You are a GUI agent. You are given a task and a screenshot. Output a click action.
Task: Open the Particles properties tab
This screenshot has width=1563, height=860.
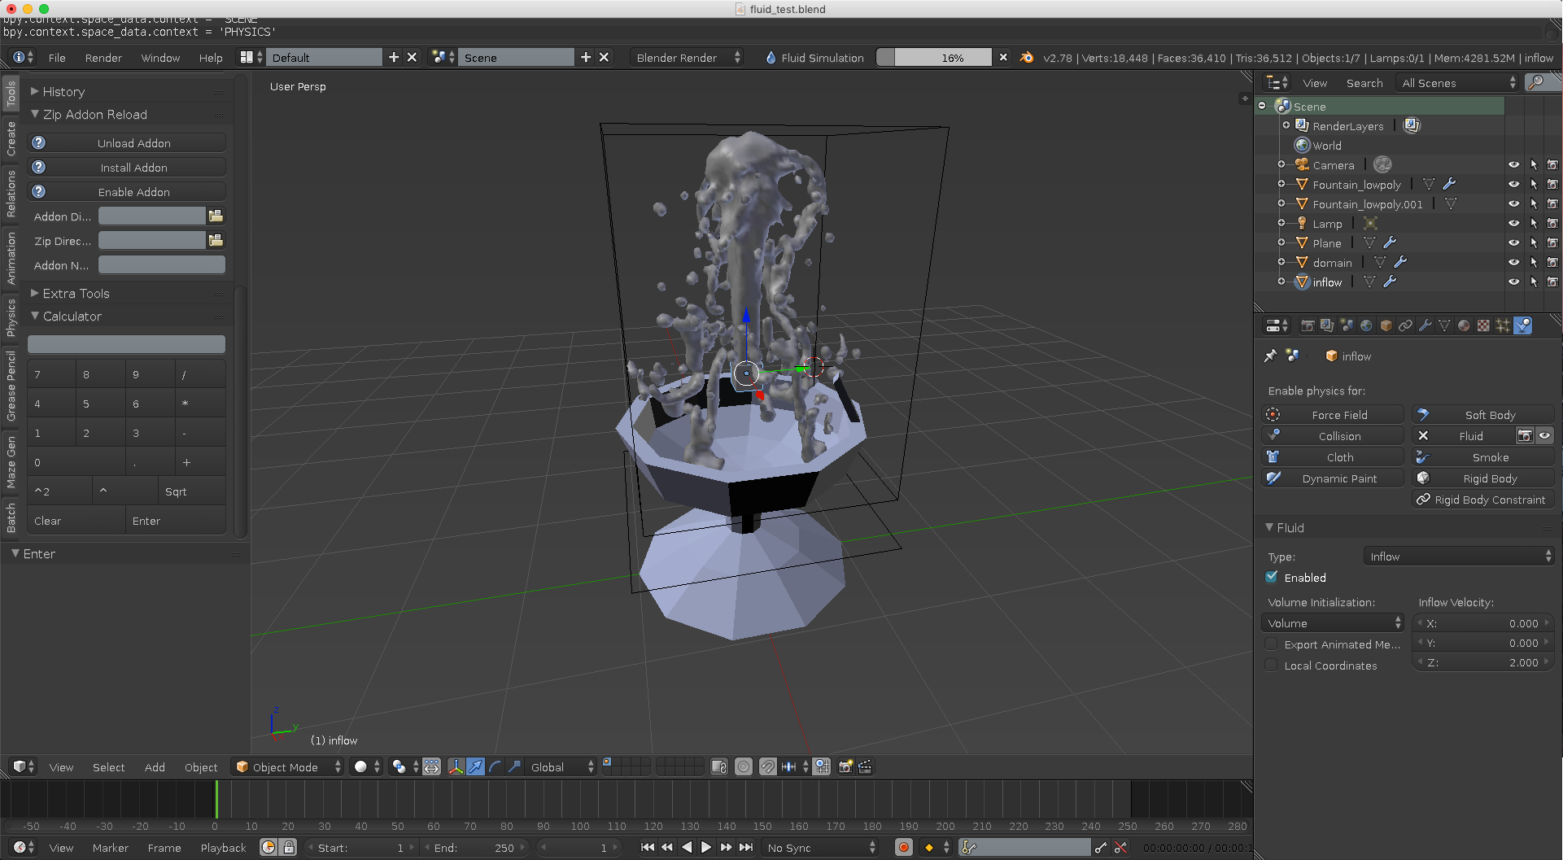tap(1503, 325)
